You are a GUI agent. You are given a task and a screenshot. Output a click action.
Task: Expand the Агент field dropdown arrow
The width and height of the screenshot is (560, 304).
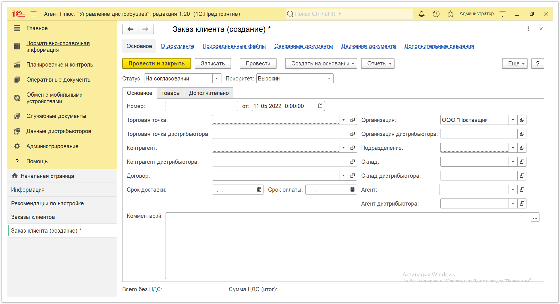pos(513,190)
